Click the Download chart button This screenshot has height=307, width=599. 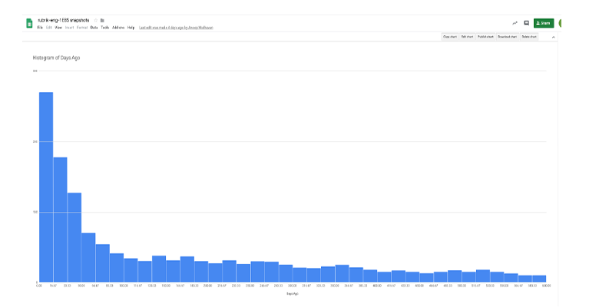[508, 37]
